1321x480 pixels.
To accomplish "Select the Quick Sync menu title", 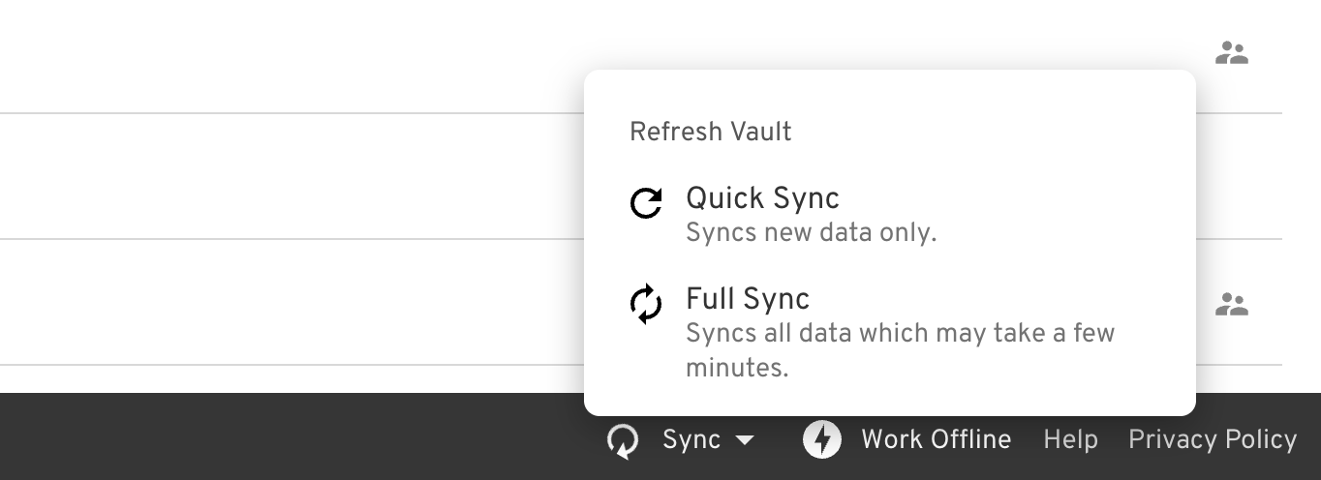I will tap(762, 198).
